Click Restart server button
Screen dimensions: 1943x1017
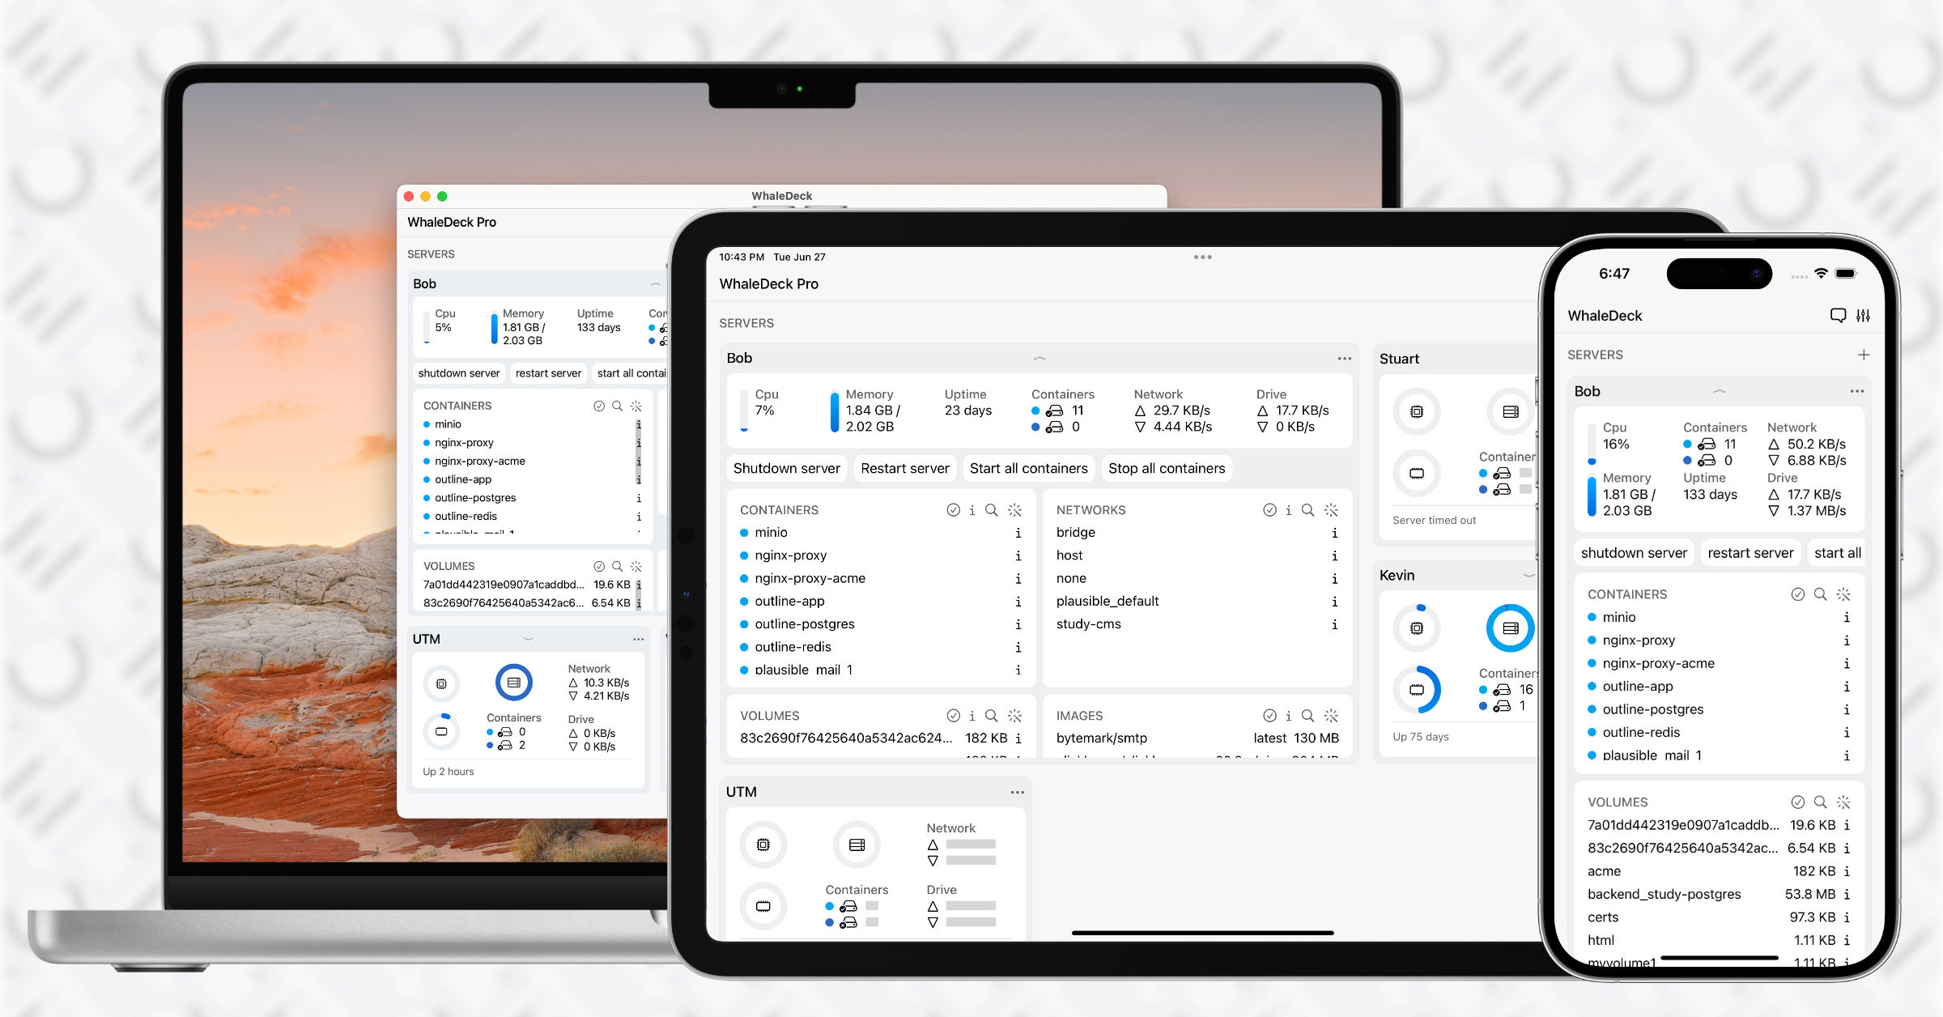pyautogui.click(x=904, y=468)
